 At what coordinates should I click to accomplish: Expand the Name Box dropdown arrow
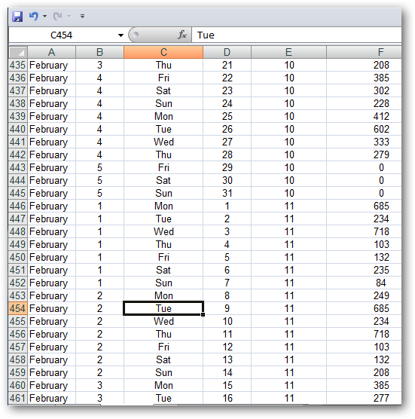(x=121, y=35)
